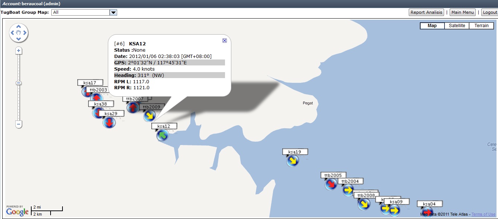Select the ttb2007 red up-arrow marker
The height and width of the screenshot is (219, 498).
[133, 107]
